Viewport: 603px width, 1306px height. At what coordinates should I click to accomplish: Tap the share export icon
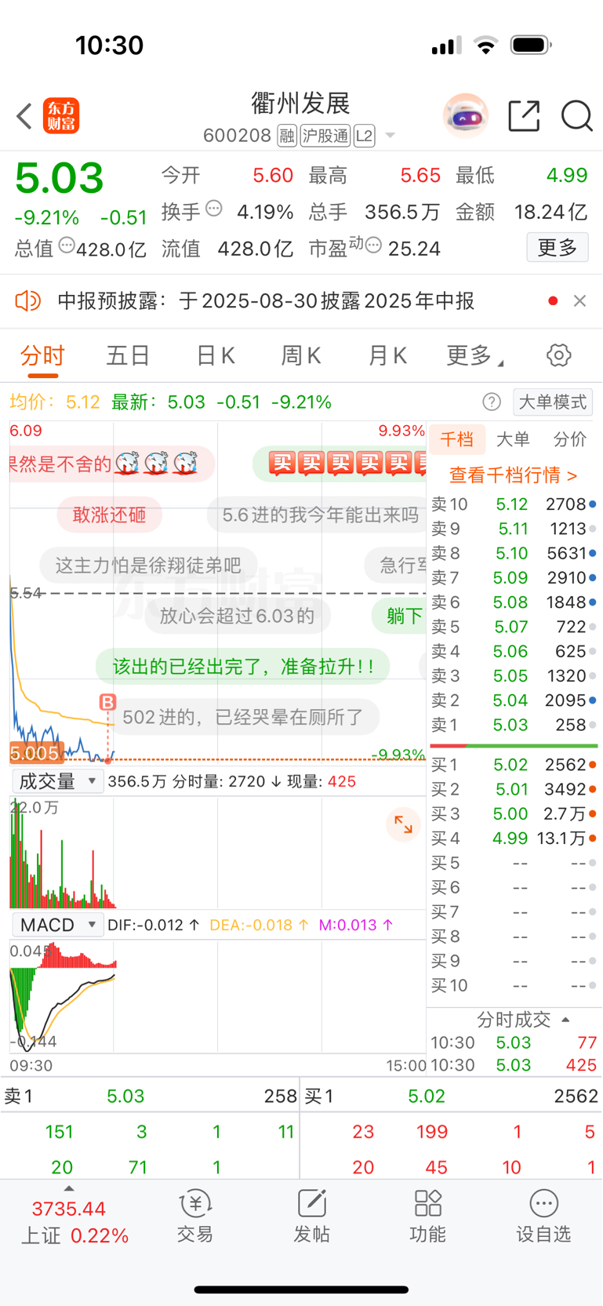(x=524, y=116)
